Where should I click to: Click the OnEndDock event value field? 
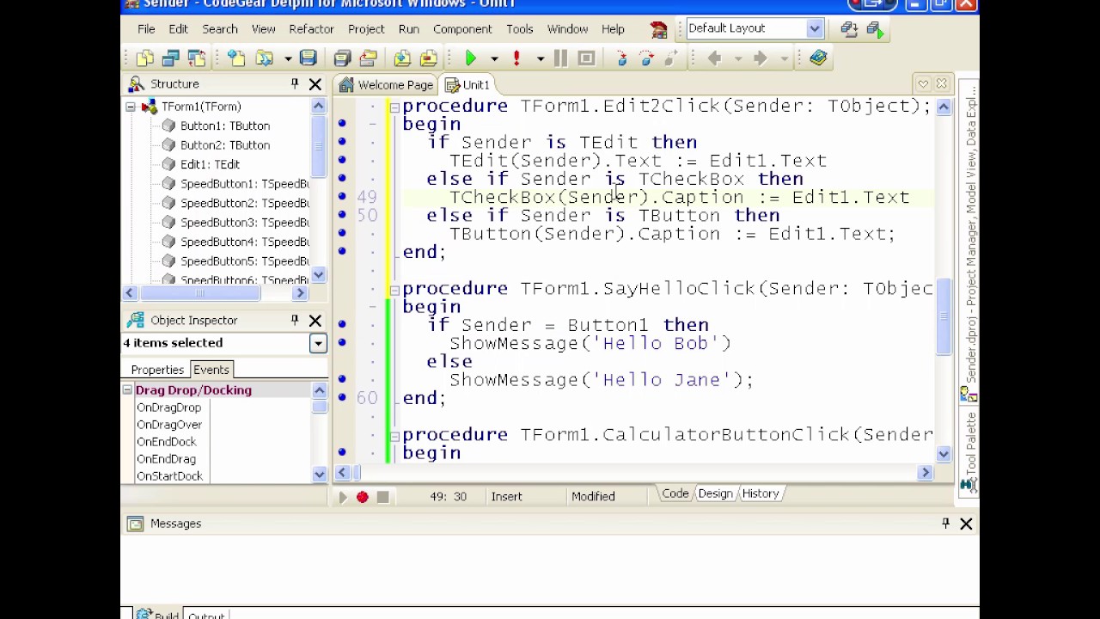[260, 442]
